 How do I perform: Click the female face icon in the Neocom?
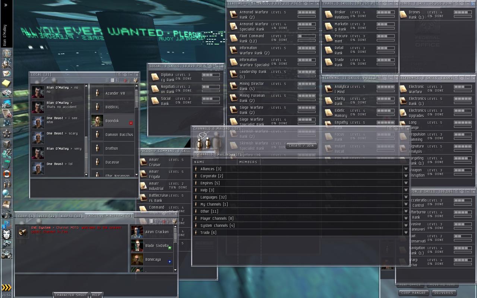[x=6, y=234]
